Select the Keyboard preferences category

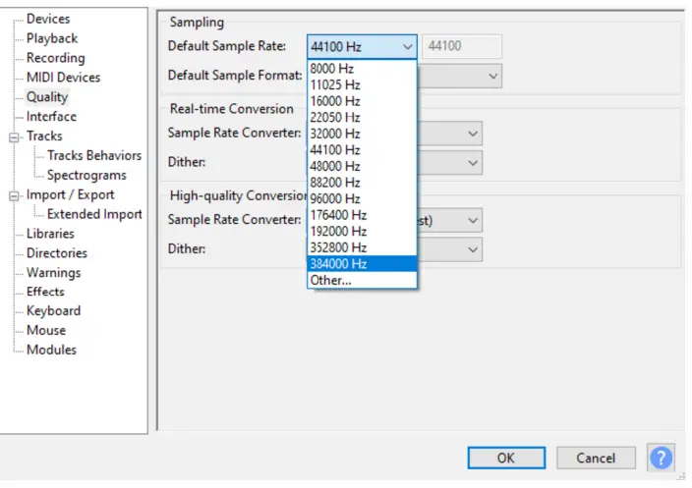(53, 311)
